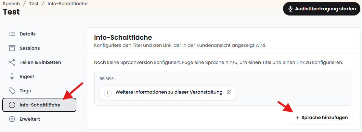Start audio with Audioübertragung starten
362x132 pixels.
[322, 9]
